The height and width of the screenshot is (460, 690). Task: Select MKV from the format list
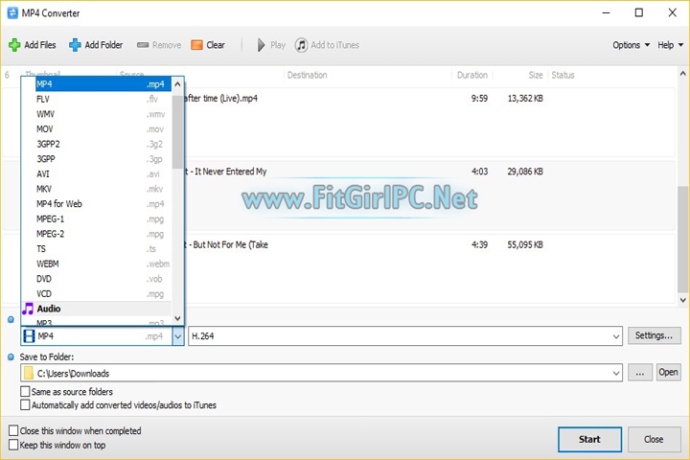44,189
